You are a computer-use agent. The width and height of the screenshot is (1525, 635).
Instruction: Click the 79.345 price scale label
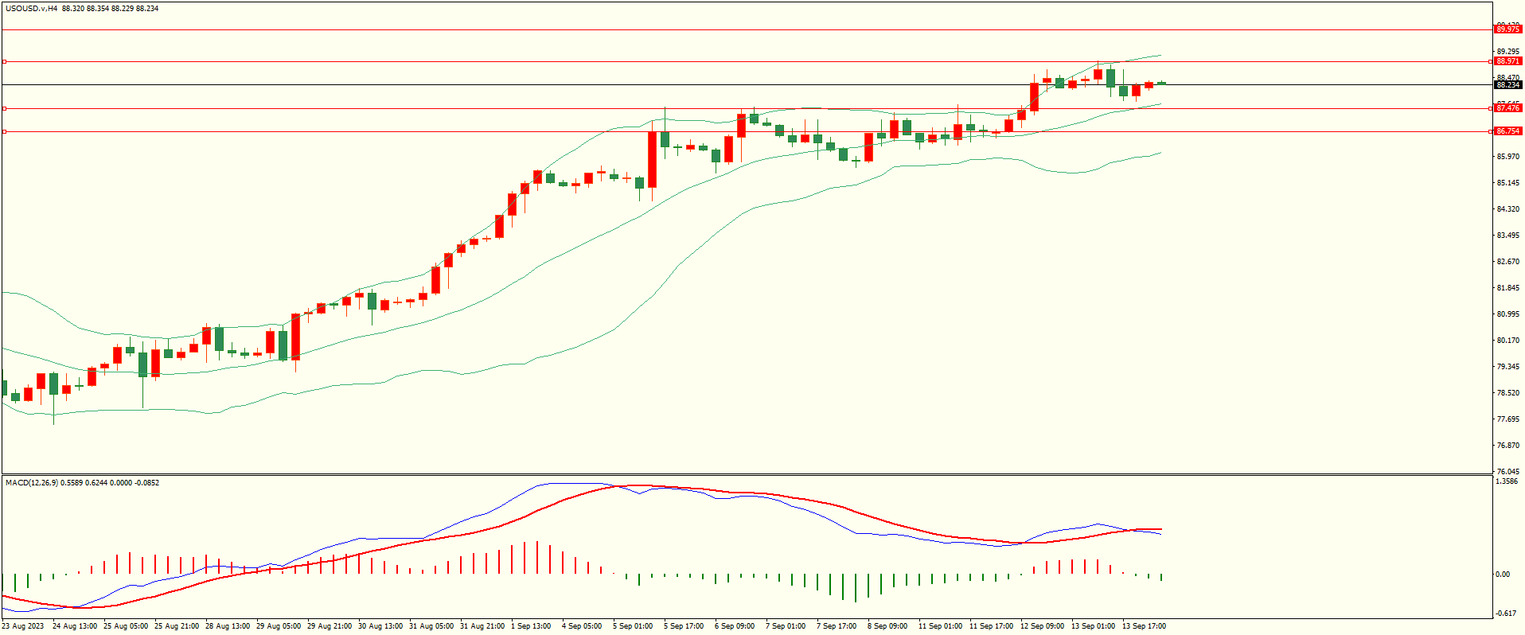pyautogui.click(x=1507, y=367)
